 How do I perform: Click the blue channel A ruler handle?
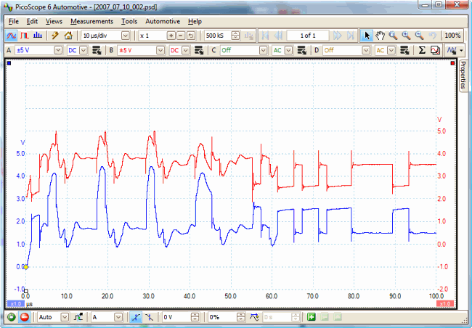coord(9,63)
